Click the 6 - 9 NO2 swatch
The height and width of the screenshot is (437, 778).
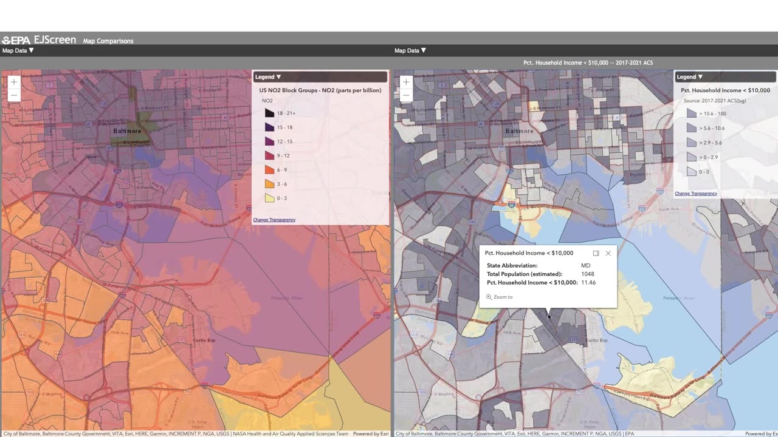pyautogui.click(x=269, y=170)
